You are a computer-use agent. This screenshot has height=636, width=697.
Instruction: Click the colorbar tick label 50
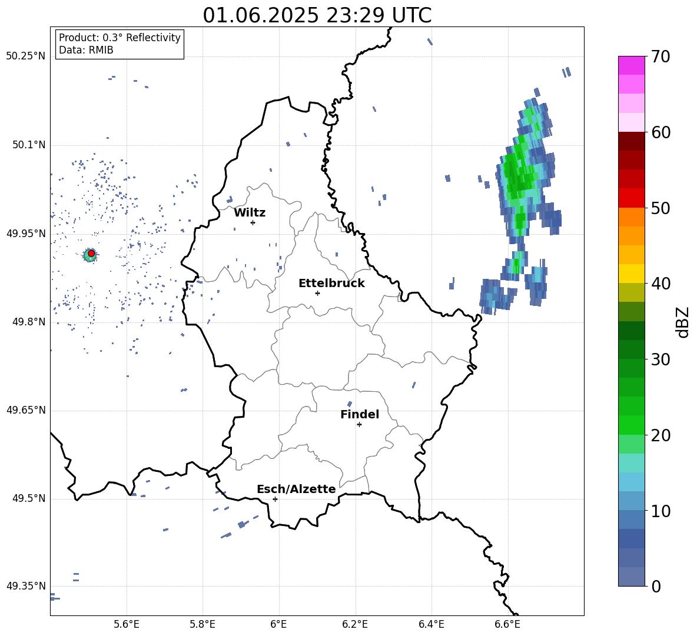[x=661, y=208]
